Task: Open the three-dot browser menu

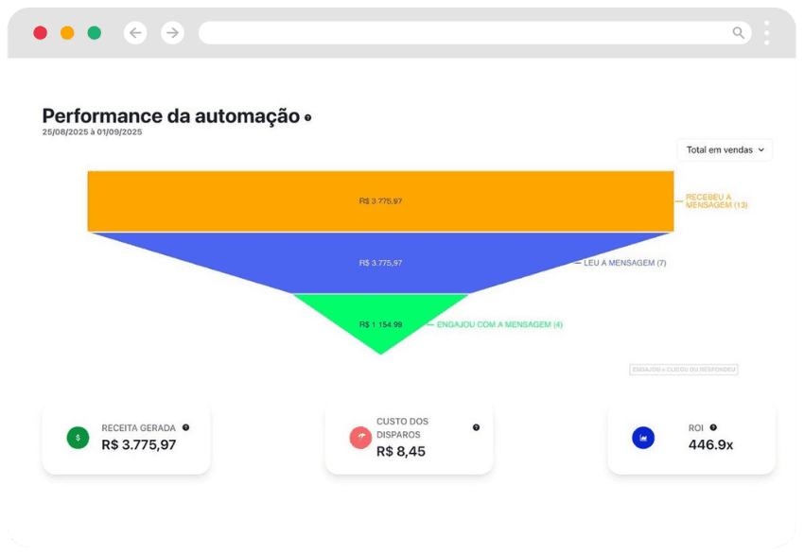Action: [766, 33]
